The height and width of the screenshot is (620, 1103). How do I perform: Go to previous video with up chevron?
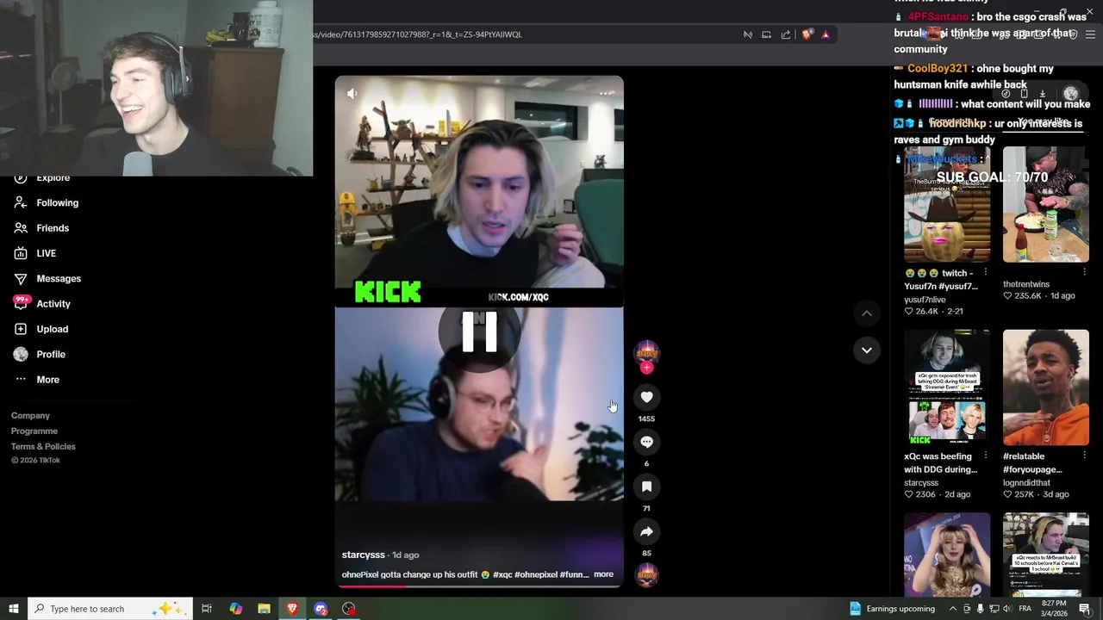click(867, 313)
